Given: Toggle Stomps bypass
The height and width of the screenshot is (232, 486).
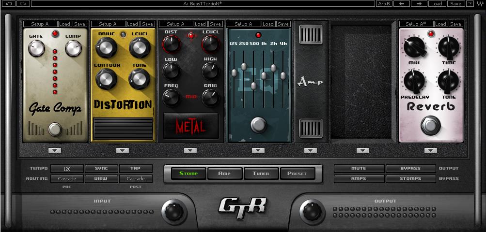Looking at the screenshot, I should click(410, 179).
